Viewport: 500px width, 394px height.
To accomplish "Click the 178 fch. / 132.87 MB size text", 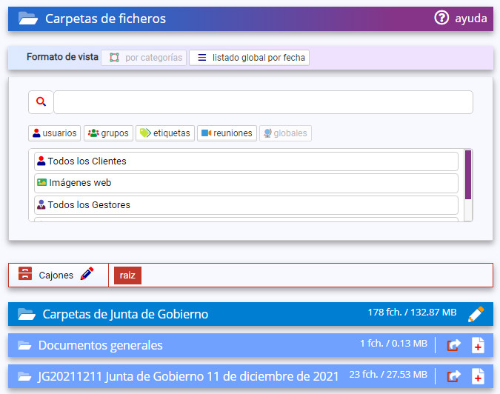I will click(x=412, y=312).
